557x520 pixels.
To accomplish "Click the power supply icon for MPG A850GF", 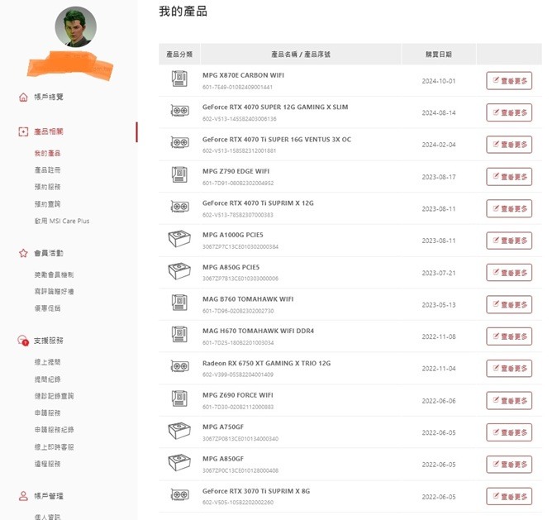I will coord(179,462).
